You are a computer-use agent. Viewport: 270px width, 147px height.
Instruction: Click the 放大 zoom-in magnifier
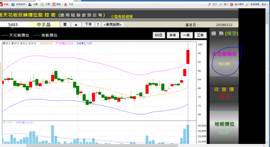tap(210, 4)
